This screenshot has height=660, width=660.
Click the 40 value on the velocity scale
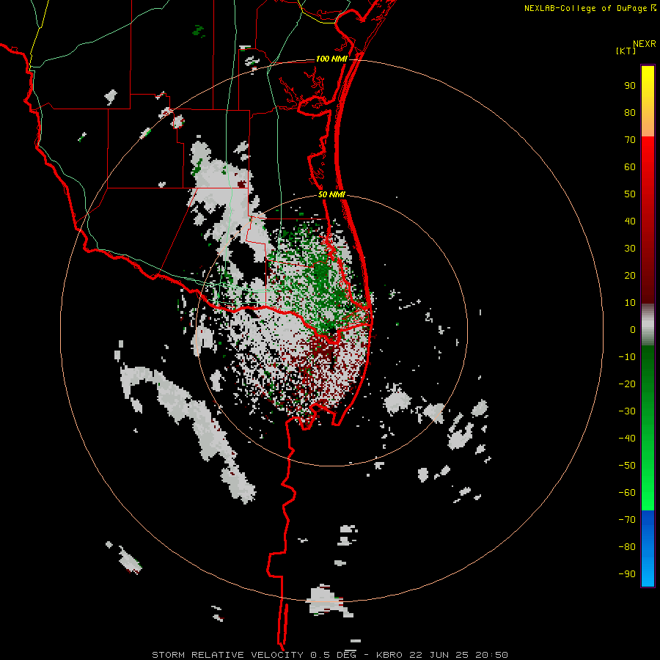630,221
